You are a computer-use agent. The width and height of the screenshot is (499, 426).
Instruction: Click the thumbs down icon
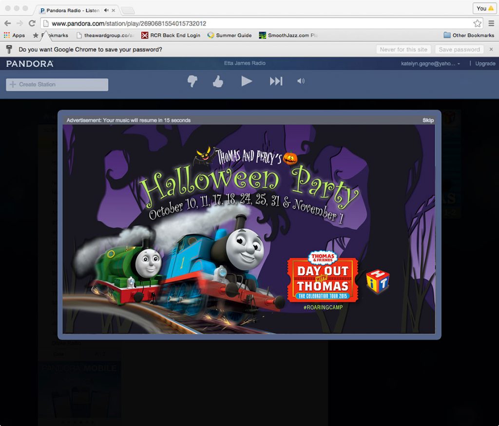192,81
